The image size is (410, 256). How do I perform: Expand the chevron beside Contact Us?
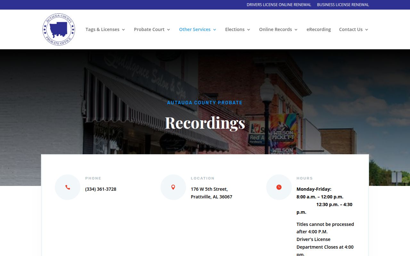tap(366, 30)
